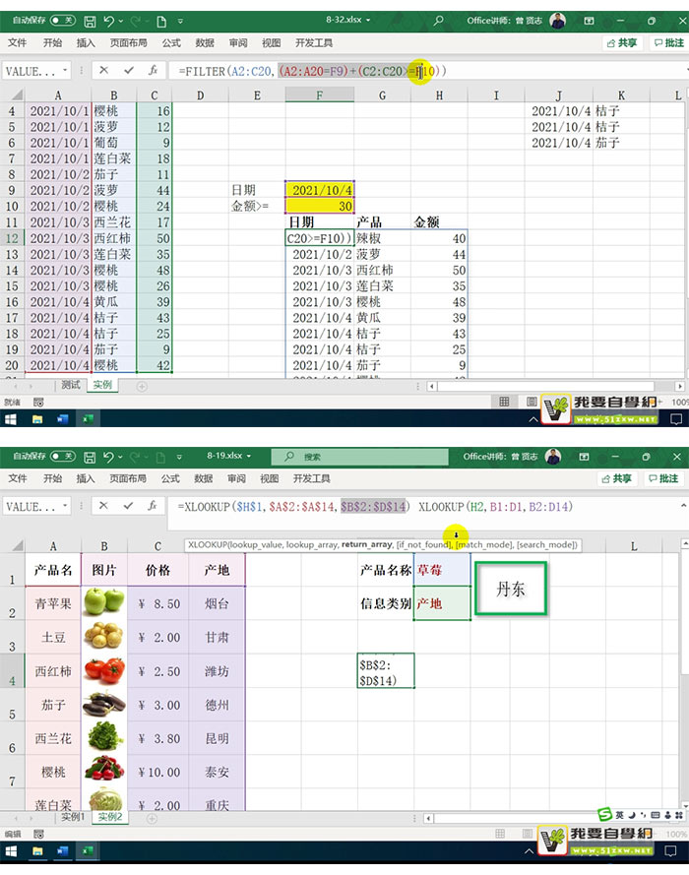The width and height of the screenshot is (689, 875).
Task: Click 批注 button in 8-32.xlsx window
Action: pyautogui.click(x=669, y=43)
